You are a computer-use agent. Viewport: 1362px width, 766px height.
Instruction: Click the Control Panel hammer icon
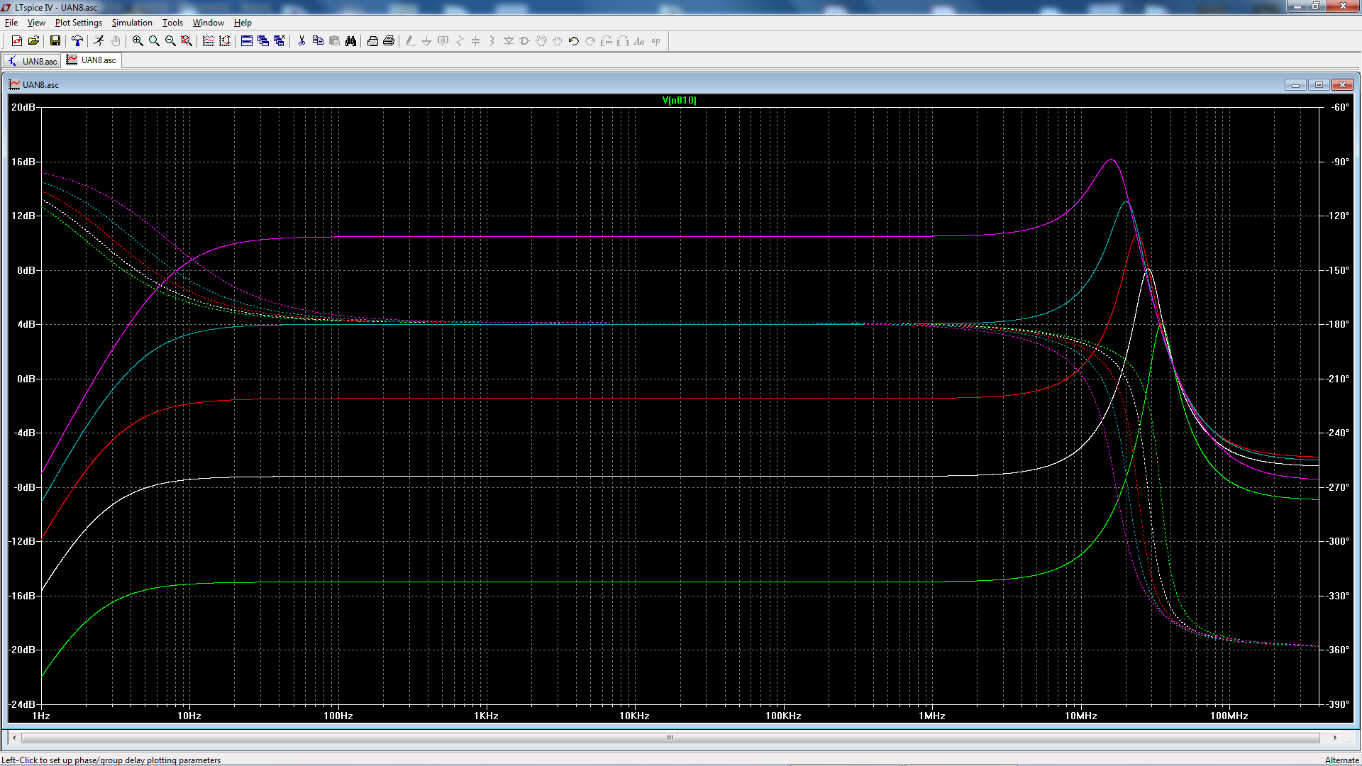tap(77, 41)
